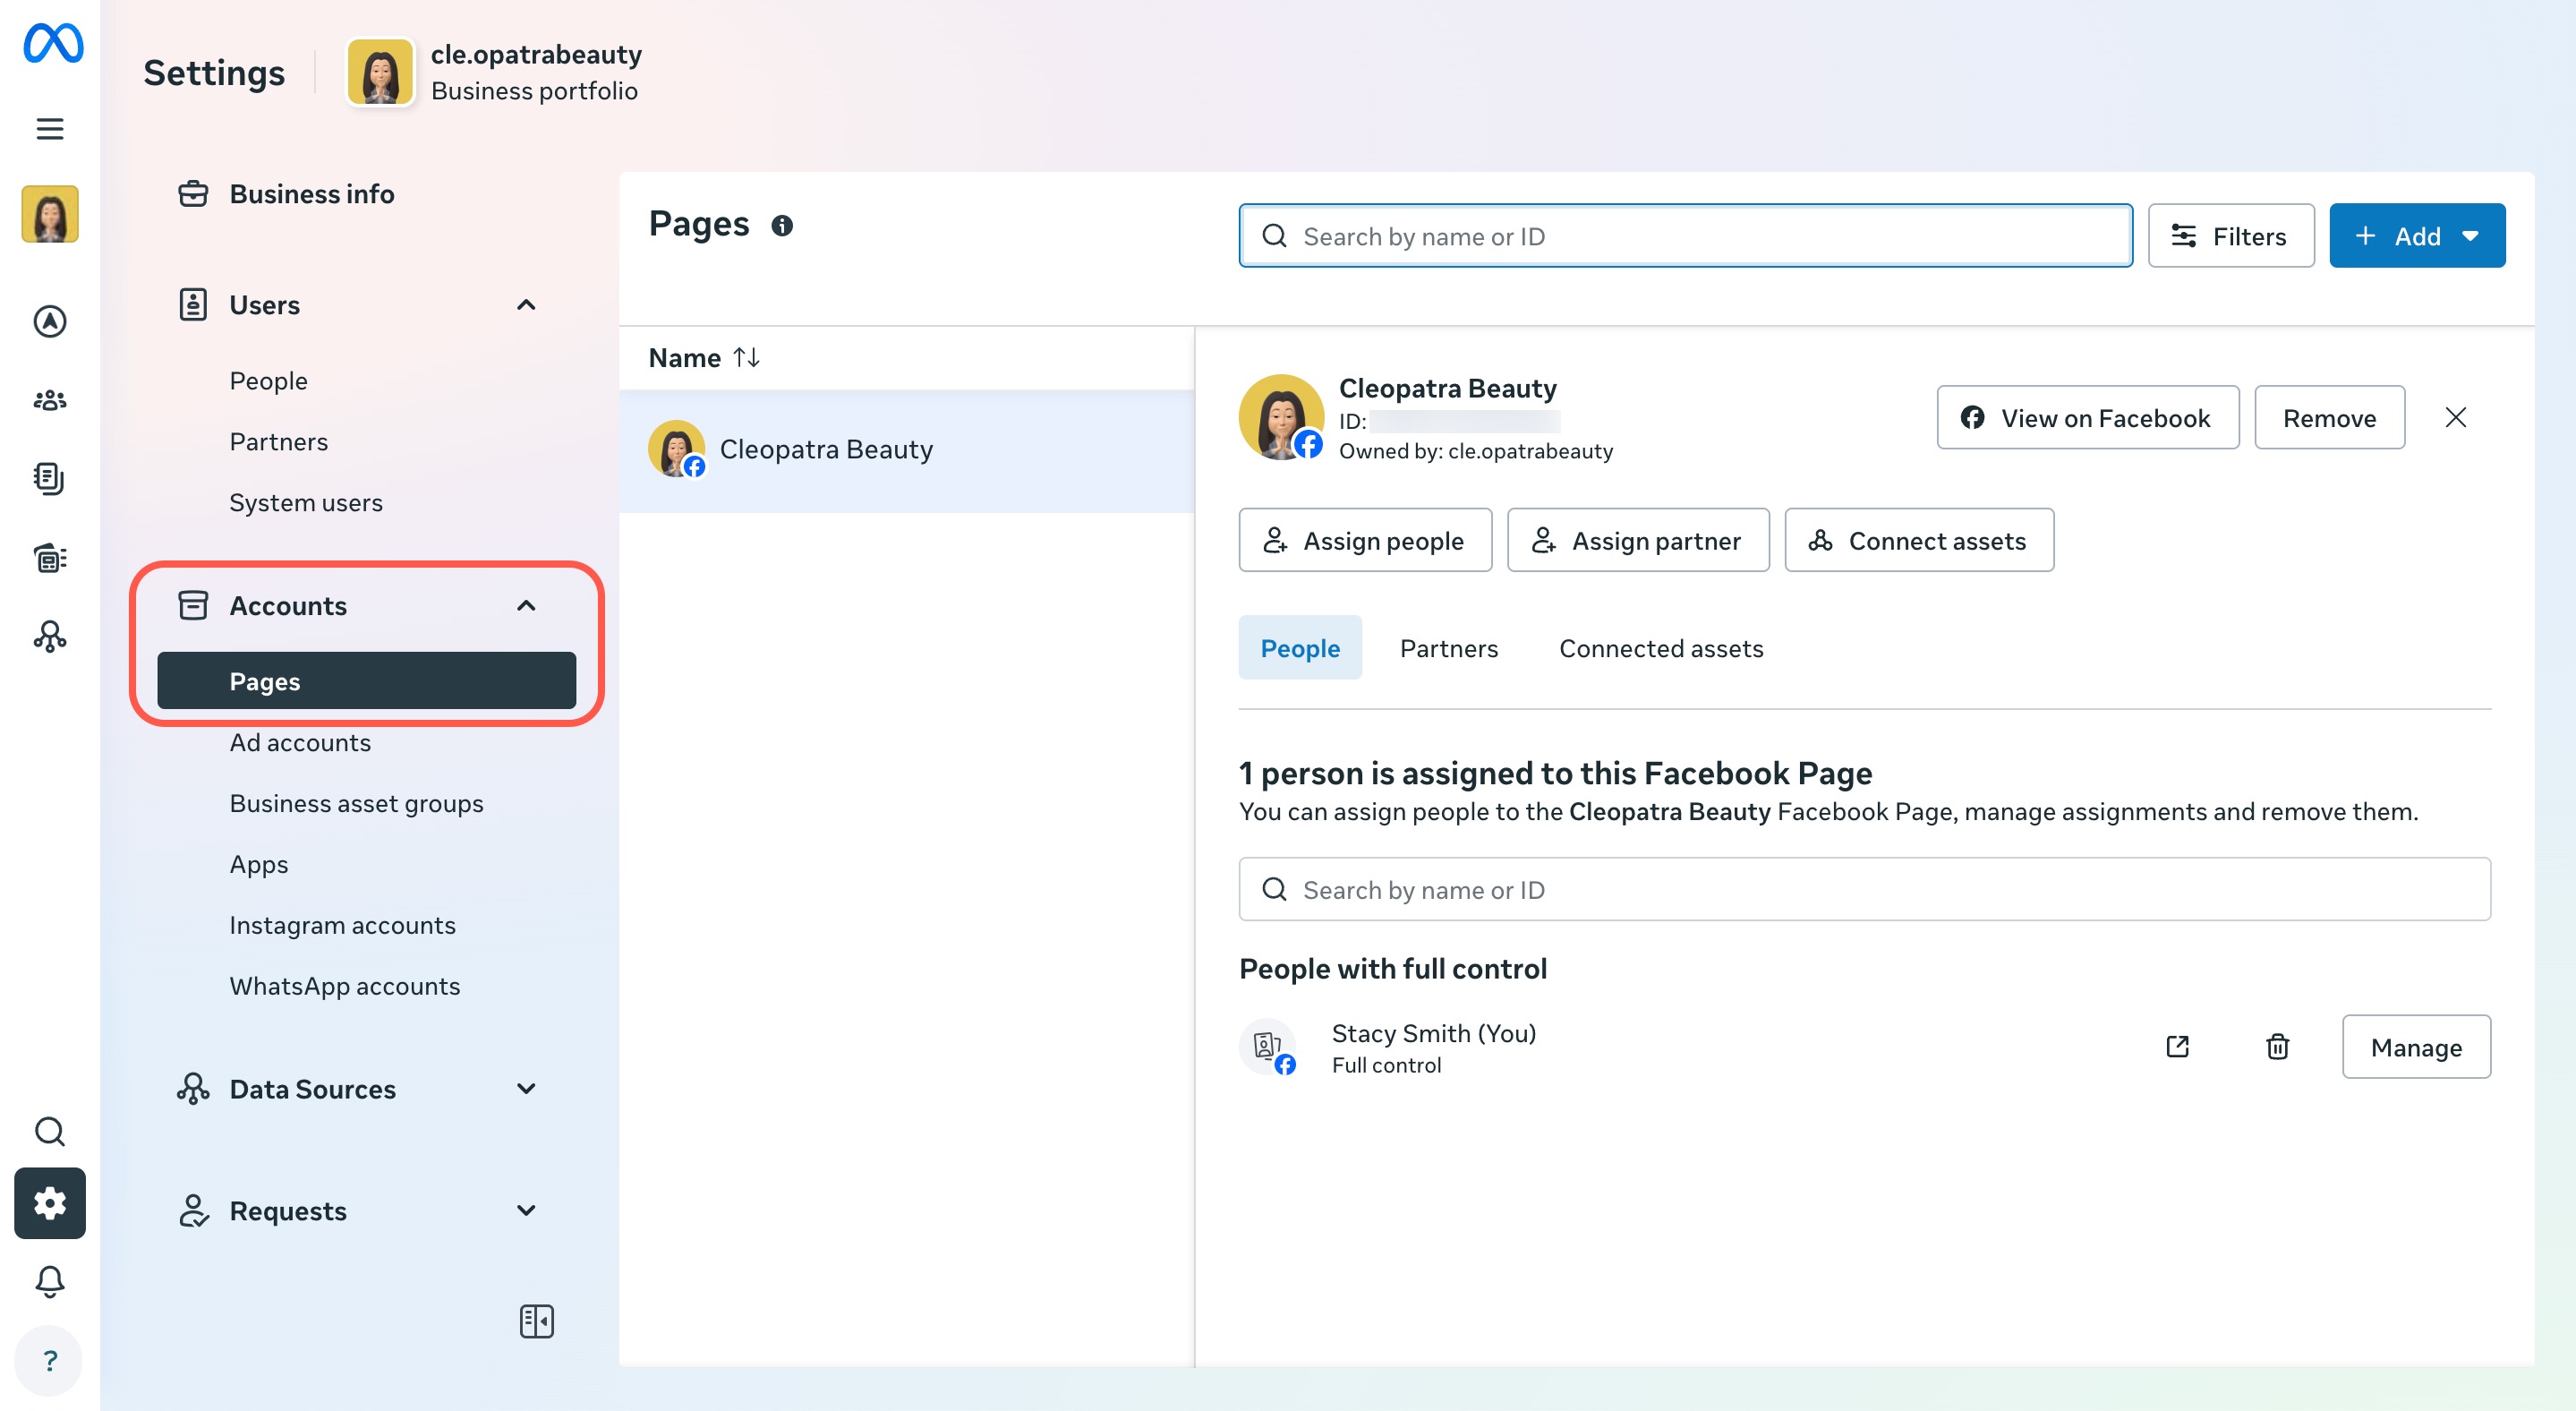Collapse the Users section
Screen dimensions: 2576x1411
pos(526,304)
